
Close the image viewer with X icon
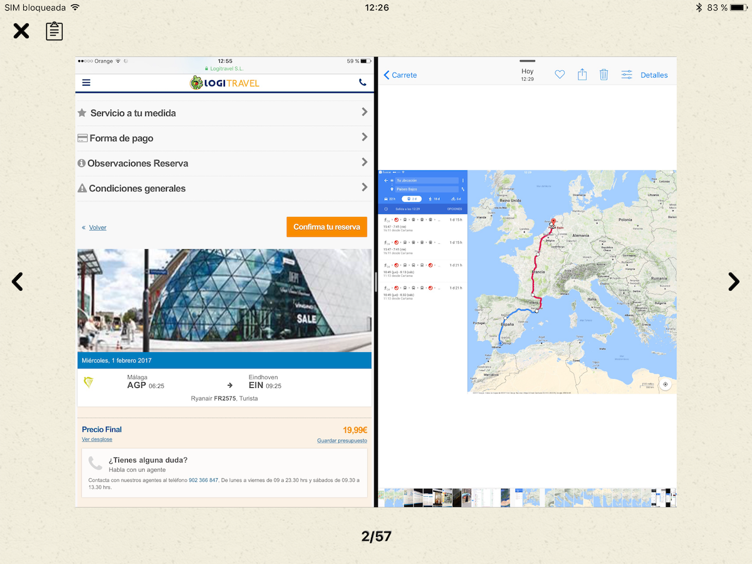(21, 31)
